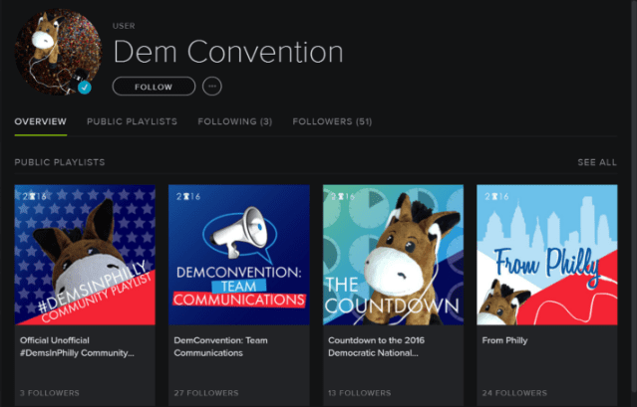Click See All for public playlists
This screenshot has height=407, width=637.
[596, 162]
